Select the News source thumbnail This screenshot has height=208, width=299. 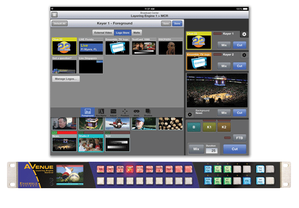pyautogui.click(x=64, y=143)
